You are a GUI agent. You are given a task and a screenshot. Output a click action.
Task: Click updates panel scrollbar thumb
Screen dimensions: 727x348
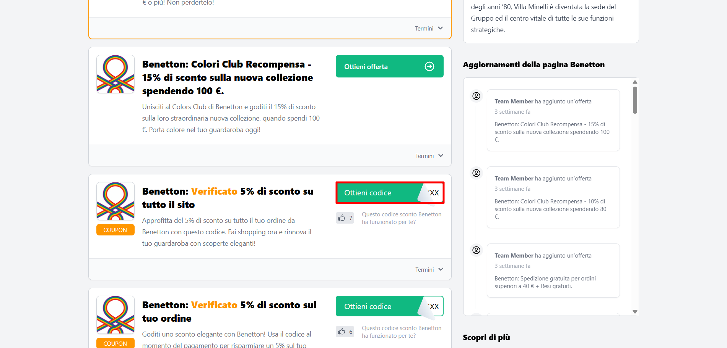[x=635, y=100]
